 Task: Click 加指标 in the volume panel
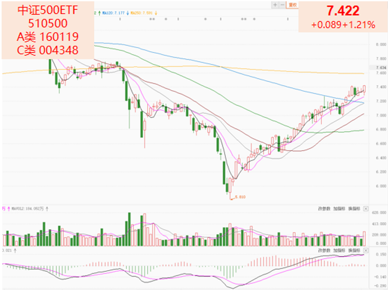pos(339,209)
